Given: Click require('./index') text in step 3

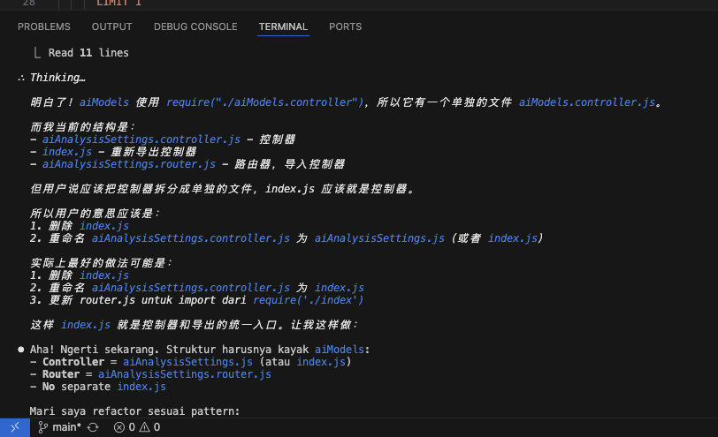Looking at the screenshot, I should click(309, 300).
